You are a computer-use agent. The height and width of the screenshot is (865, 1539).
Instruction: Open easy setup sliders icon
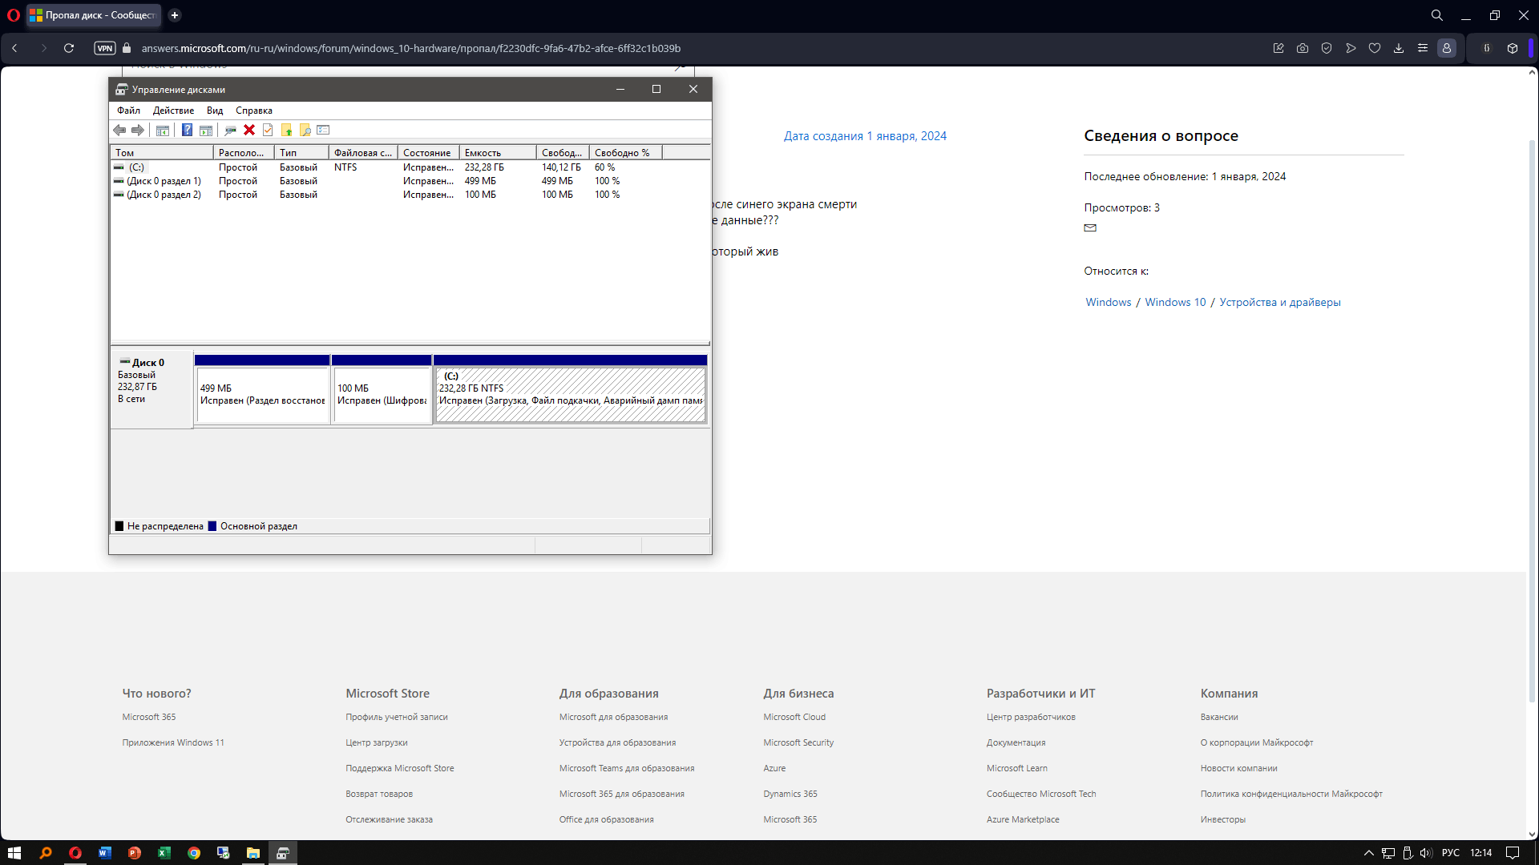pyautogui.click(x=1423, y=48)
